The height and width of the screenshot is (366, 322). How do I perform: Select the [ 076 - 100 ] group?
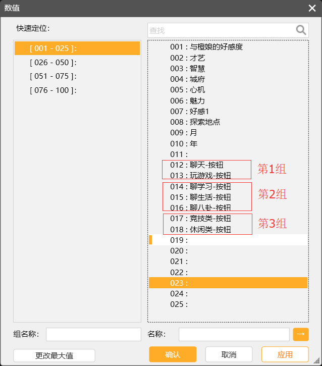(53, 90)
